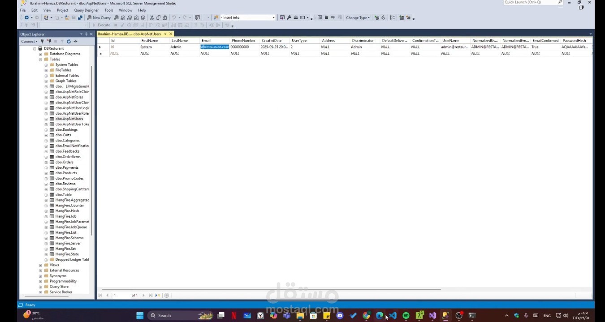Select dbo.Bookings in the tree
Image resolution: width=605 pixels, height=322 pixels.
(66, 129)
